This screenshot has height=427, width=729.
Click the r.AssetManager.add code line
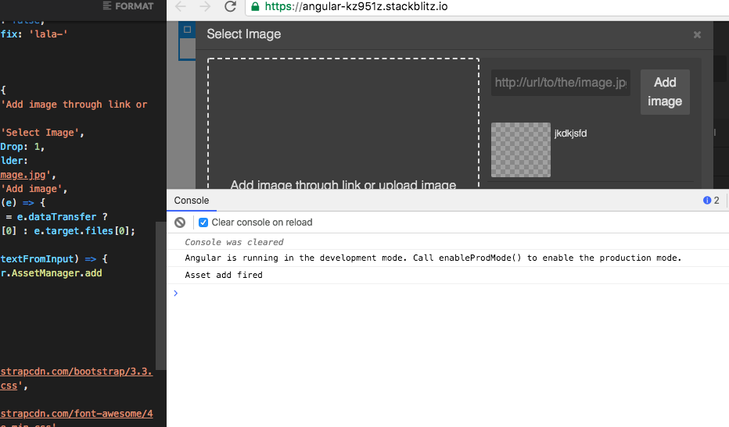(x=51, y=273)
